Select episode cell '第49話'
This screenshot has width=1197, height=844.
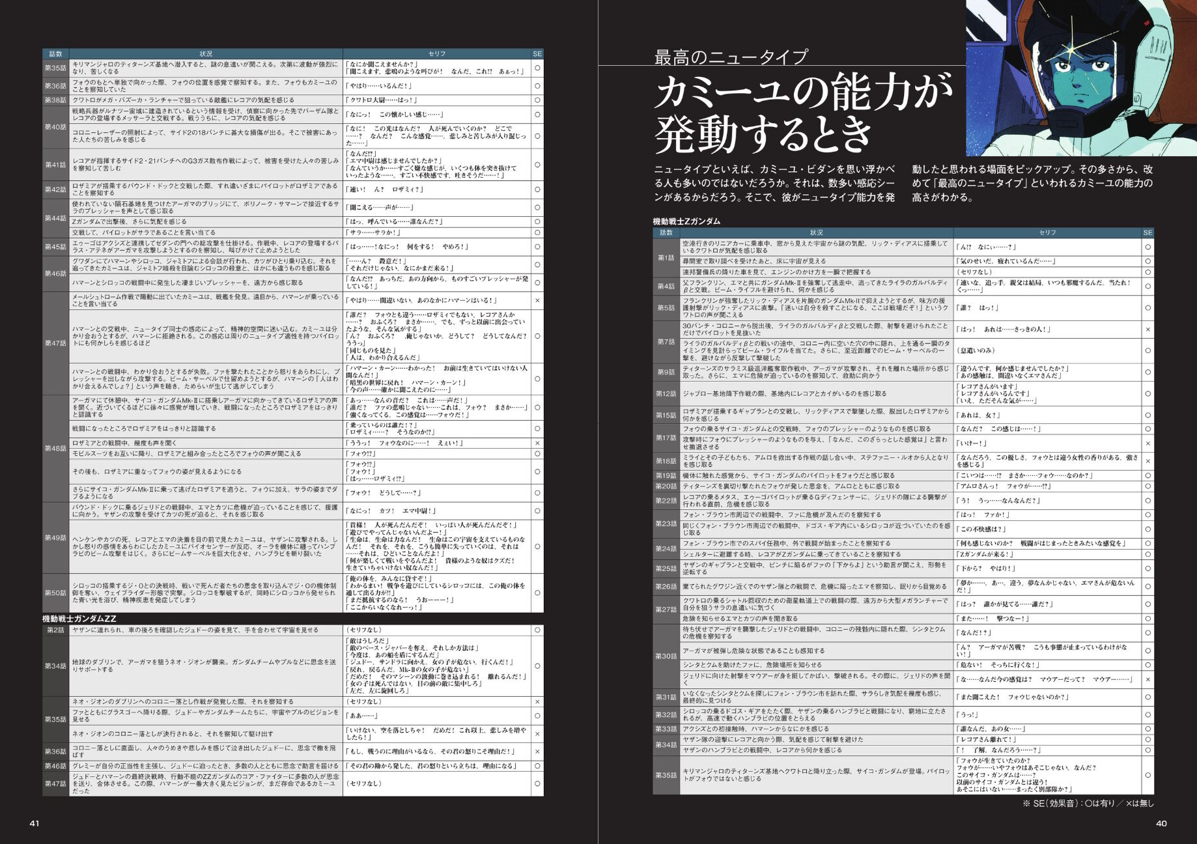pyautogui.click(x=55, y=538)
